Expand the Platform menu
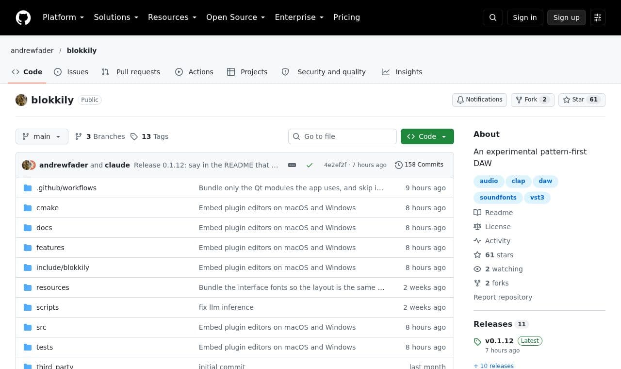 (63, 17)
